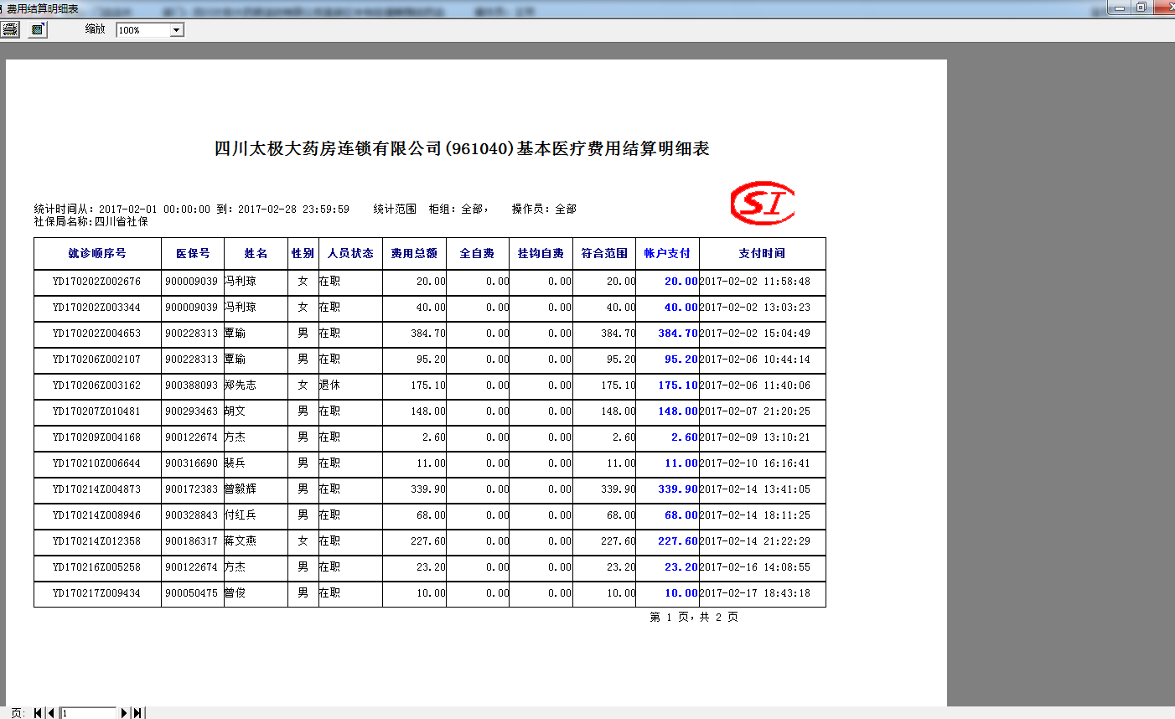The image size is (1175, 719).
Task: Jump to the last page of the report
Action: [x=138, y=713]
